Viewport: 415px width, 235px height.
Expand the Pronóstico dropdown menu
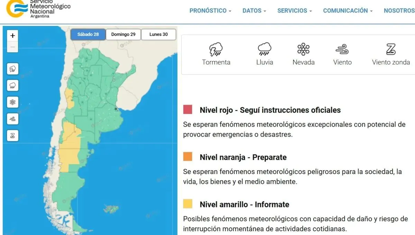pyautogui.click(x=210, y=11)
